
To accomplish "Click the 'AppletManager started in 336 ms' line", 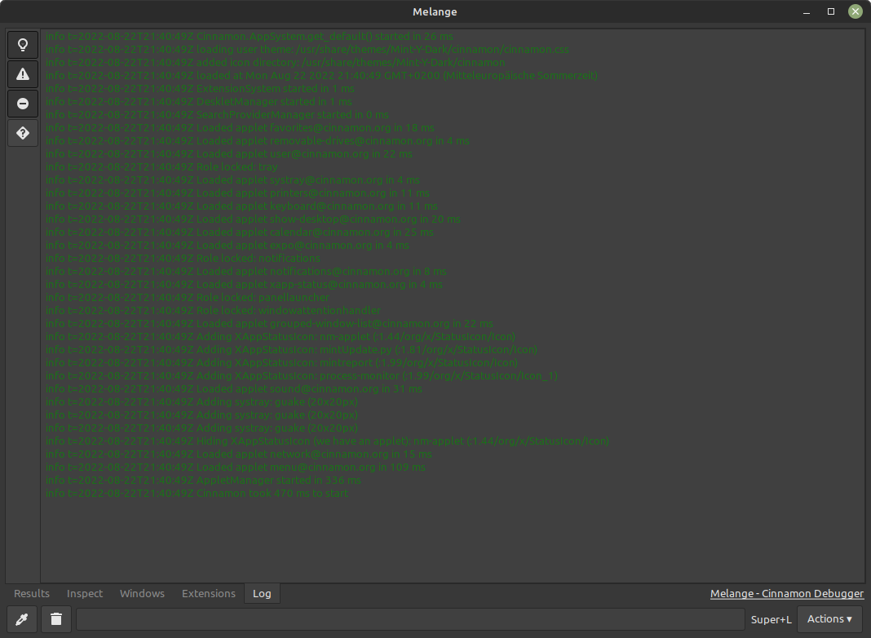I will [x=203, y=481].
